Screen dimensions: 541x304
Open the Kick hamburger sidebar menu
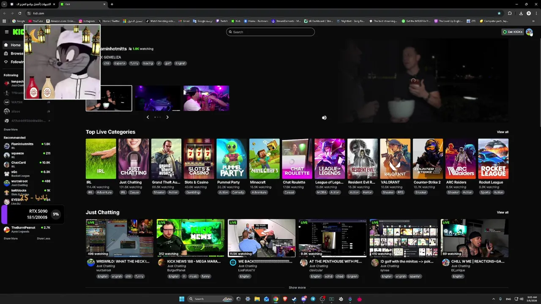(x=7, y=32)
